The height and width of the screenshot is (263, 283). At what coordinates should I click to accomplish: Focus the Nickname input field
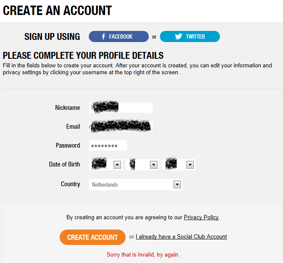pos(121,108)
